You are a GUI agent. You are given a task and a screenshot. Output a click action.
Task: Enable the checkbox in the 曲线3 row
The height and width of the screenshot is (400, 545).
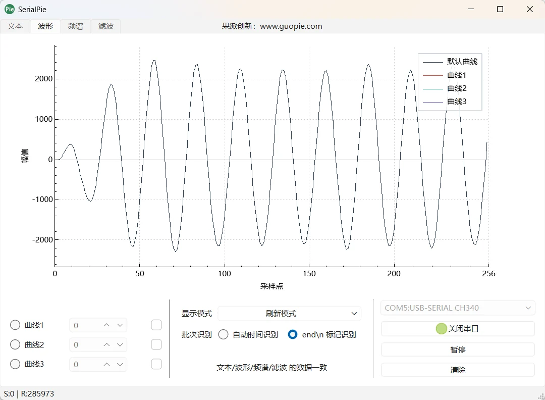pyautogui.click(x=156, y=364)
